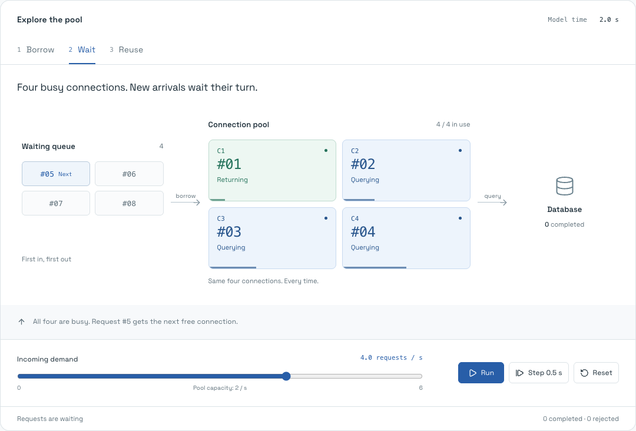Click the C1 connection card with #01
The width and height of the screenshot is (636, 431).
(x=272, y=170)
